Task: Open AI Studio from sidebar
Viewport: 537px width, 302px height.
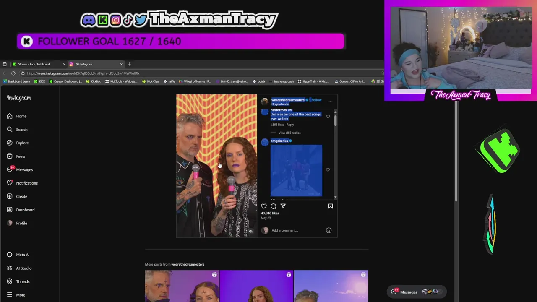Action: (x=19, y=268)
